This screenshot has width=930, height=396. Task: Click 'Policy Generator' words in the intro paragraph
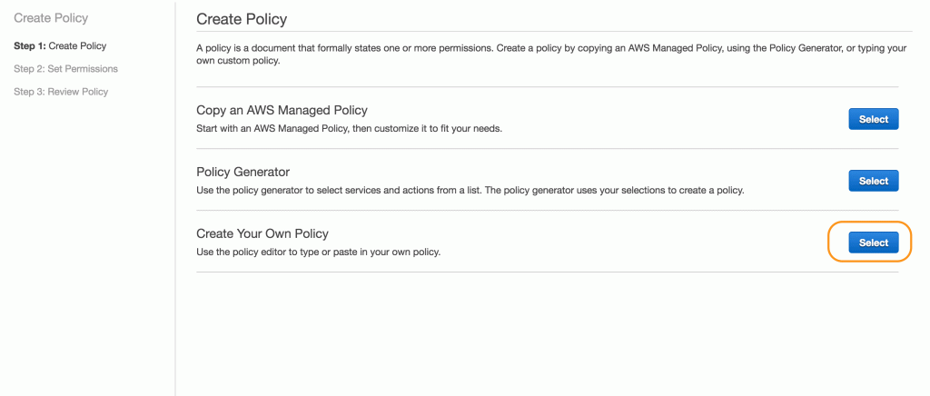pos(806,49)
